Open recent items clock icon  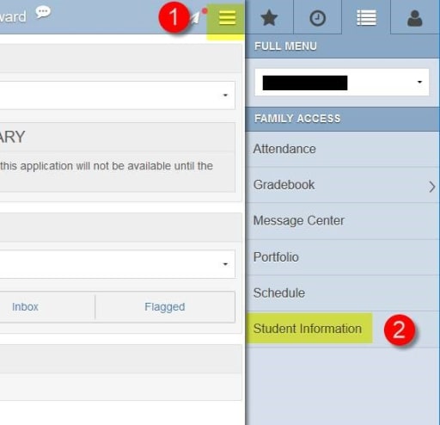317,18
